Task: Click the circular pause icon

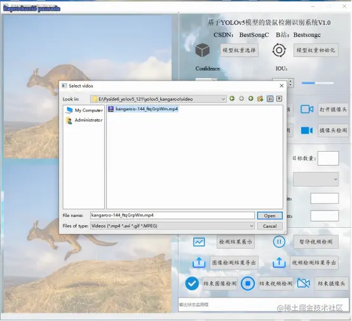Action: 279,242
